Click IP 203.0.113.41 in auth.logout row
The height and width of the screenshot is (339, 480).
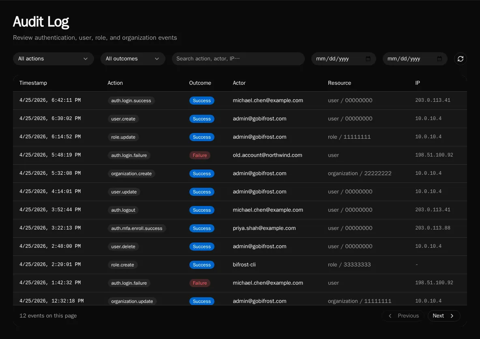point(433,210)
